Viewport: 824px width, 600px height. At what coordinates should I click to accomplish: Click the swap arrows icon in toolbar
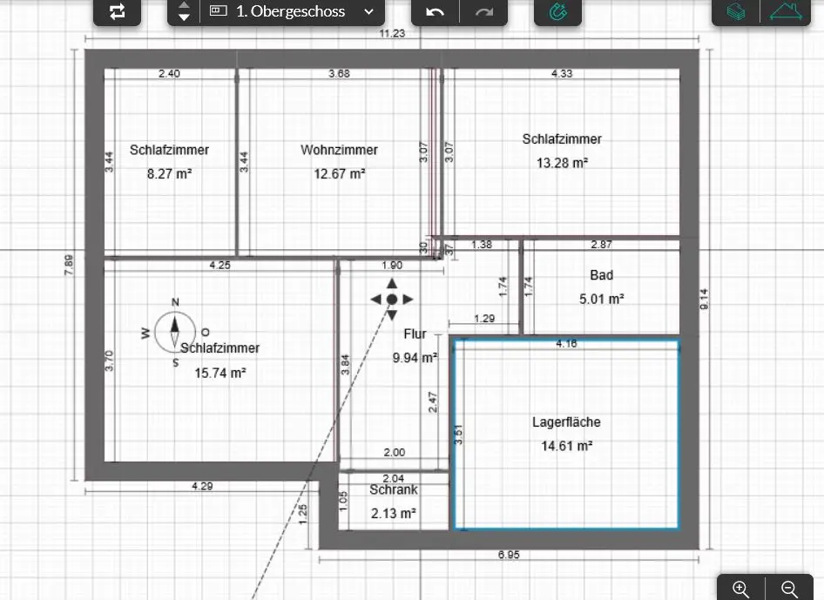pos(117,11)
